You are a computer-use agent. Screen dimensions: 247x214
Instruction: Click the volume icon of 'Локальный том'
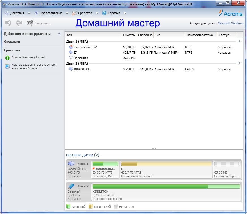pyautogui.click(x=71, y=47)
